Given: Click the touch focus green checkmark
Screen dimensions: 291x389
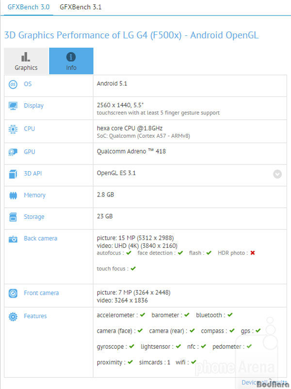Looking at the screenshot, I should click(x=133, y=268).
